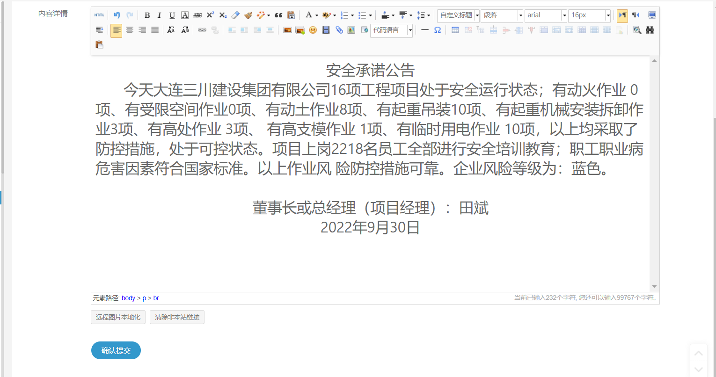Viewport: 716px width, 377px height.
Task: Click the 确认提交 button
Action: pos(116,350)
